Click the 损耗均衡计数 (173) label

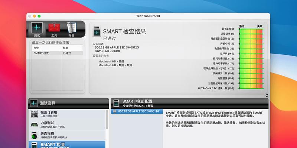coord(223,58)
